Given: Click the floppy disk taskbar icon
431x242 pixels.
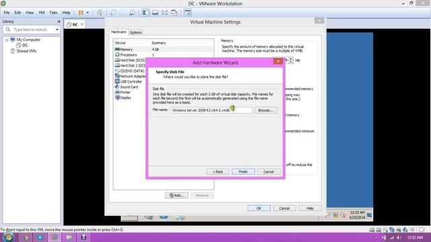Looking at the screenshot, I should (84, 237).
